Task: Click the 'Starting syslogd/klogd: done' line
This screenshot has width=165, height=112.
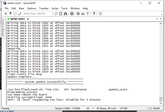Action: point(29,97)
